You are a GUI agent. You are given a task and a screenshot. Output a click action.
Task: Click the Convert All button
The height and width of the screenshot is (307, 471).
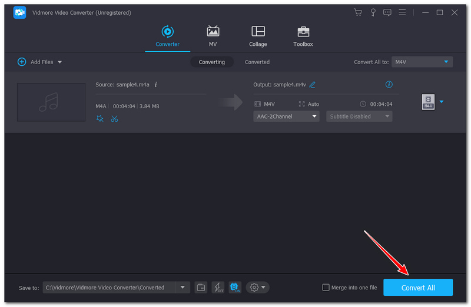coord(418,288)
